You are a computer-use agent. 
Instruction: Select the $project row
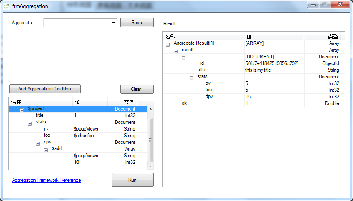78,109
